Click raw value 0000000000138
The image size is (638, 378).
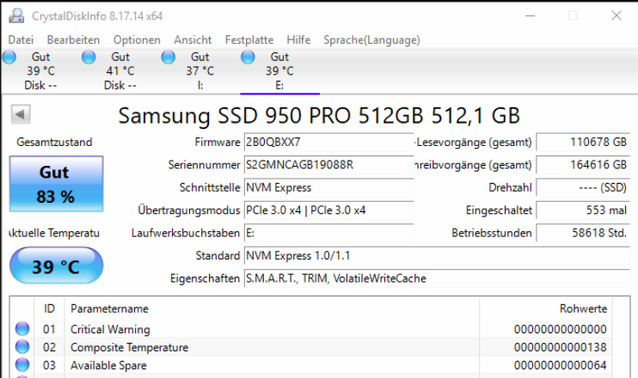tap(561, 347)
